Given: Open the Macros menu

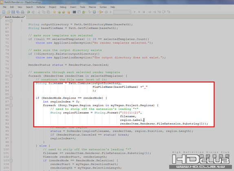Looking at the screenshot, I should (93, 7).
